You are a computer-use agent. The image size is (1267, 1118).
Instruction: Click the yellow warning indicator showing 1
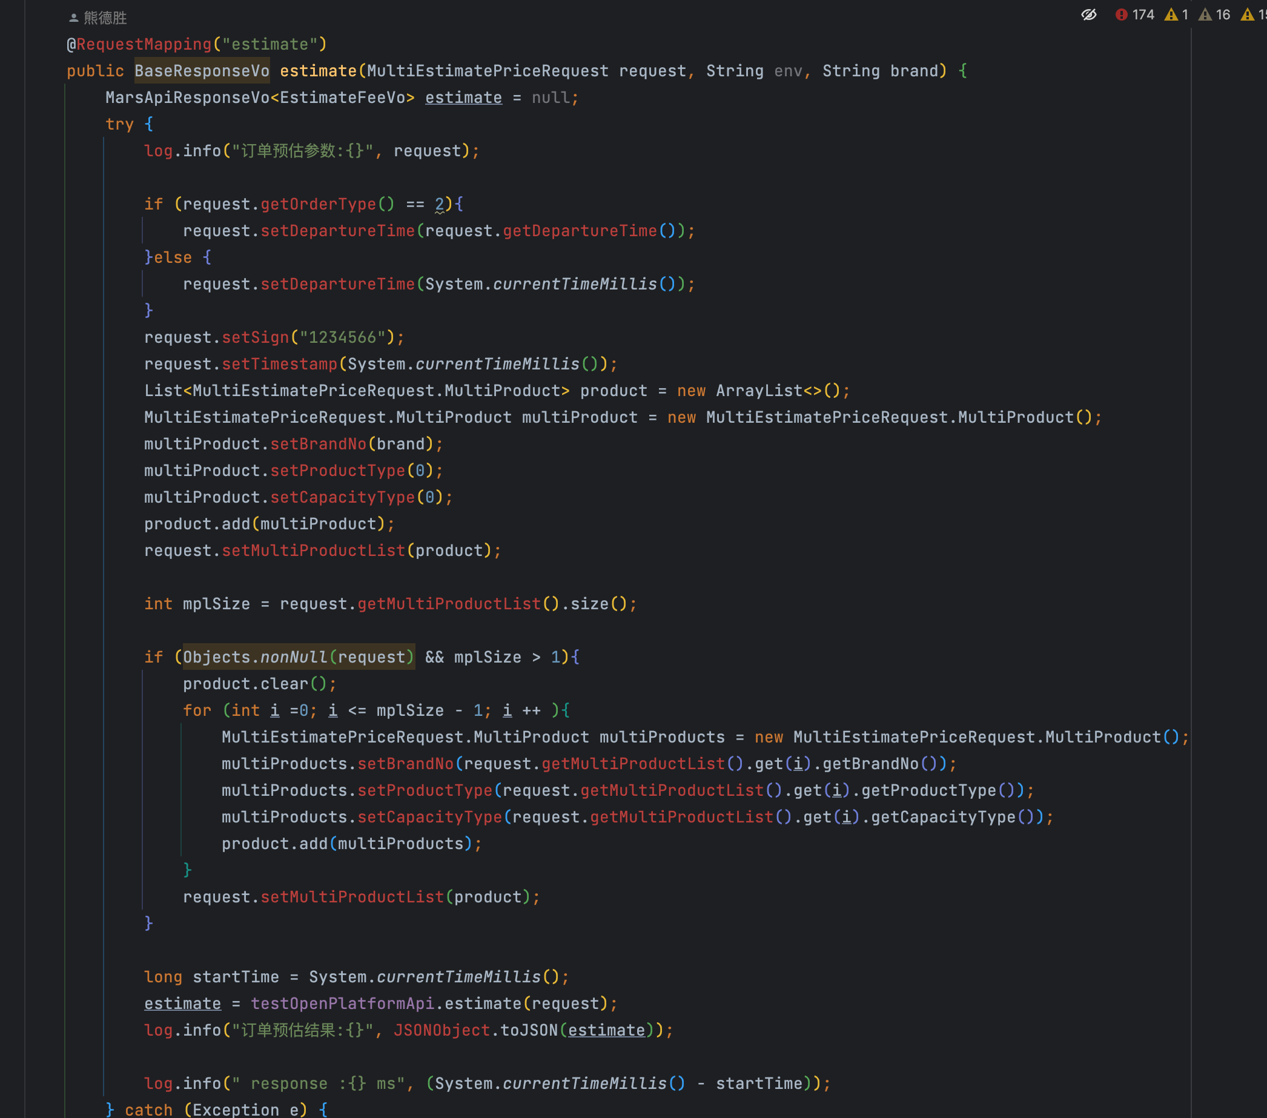pyautogui.click(x=1176, y=15)
